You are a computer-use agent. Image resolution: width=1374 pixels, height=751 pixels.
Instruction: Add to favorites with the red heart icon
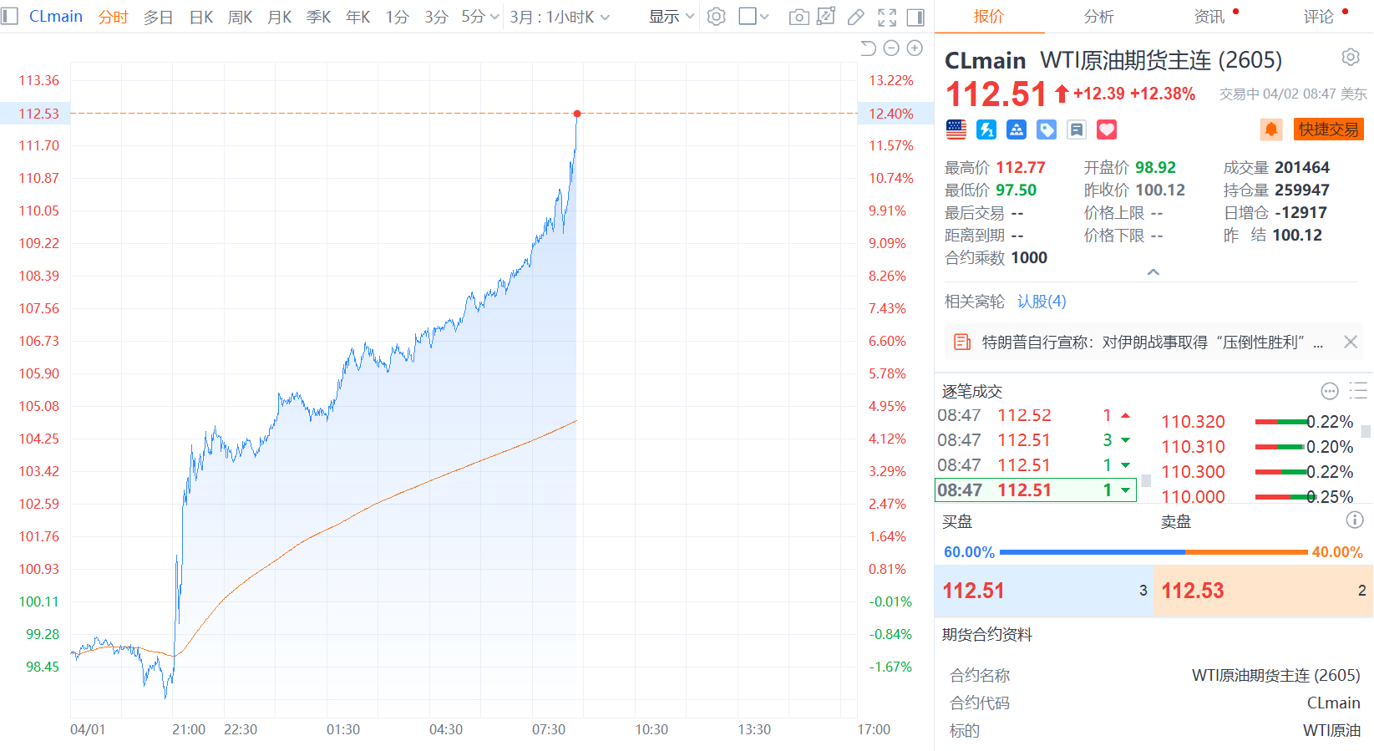[x=1107, y=129]
